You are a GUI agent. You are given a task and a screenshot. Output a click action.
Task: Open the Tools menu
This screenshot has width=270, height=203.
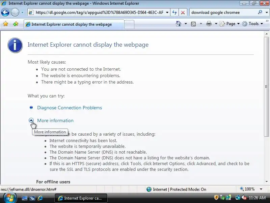coord(252,24)
